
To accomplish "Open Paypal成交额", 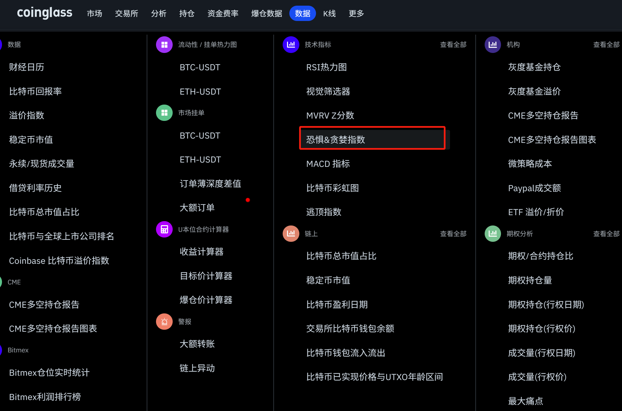I will coord(534,188).
